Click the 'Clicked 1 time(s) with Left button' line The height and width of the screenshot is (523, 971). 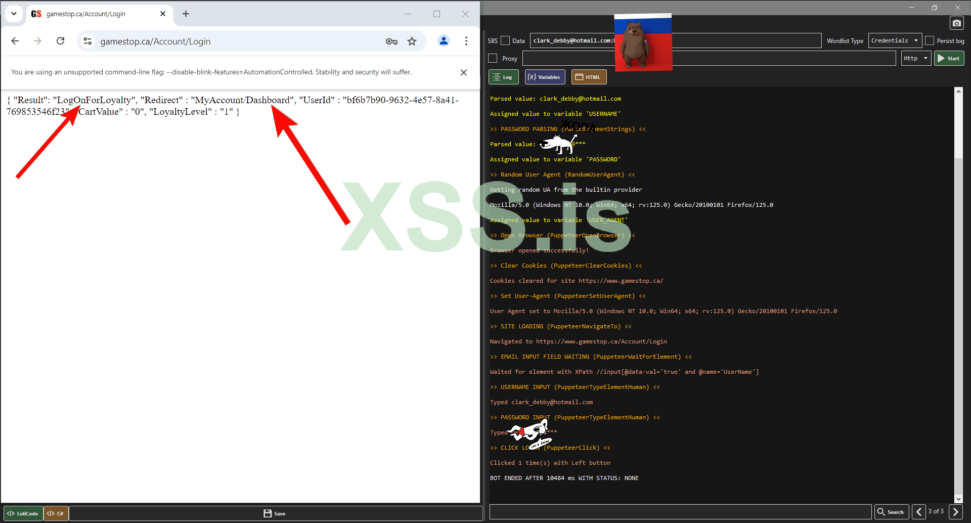550,463
